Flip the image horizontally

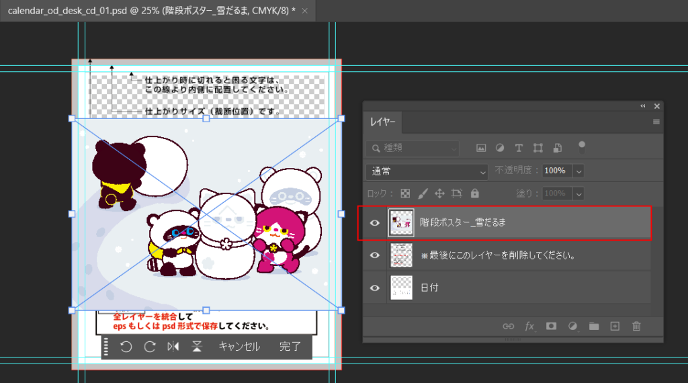click(173, 347)
